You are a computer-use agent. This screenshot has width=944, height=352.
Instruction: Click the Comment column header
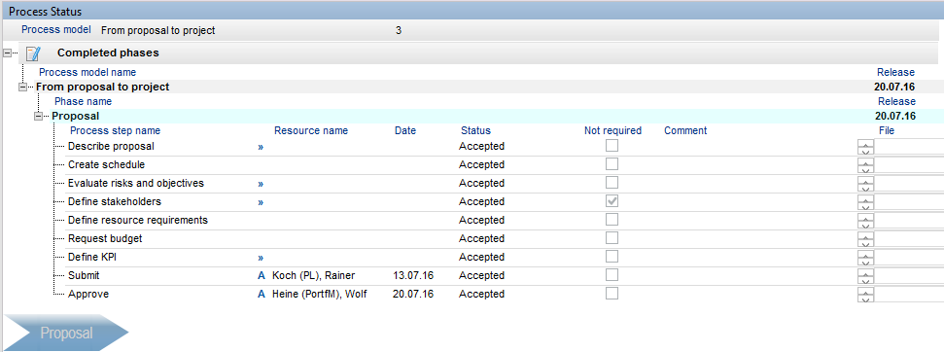click(x=685, y=130)
